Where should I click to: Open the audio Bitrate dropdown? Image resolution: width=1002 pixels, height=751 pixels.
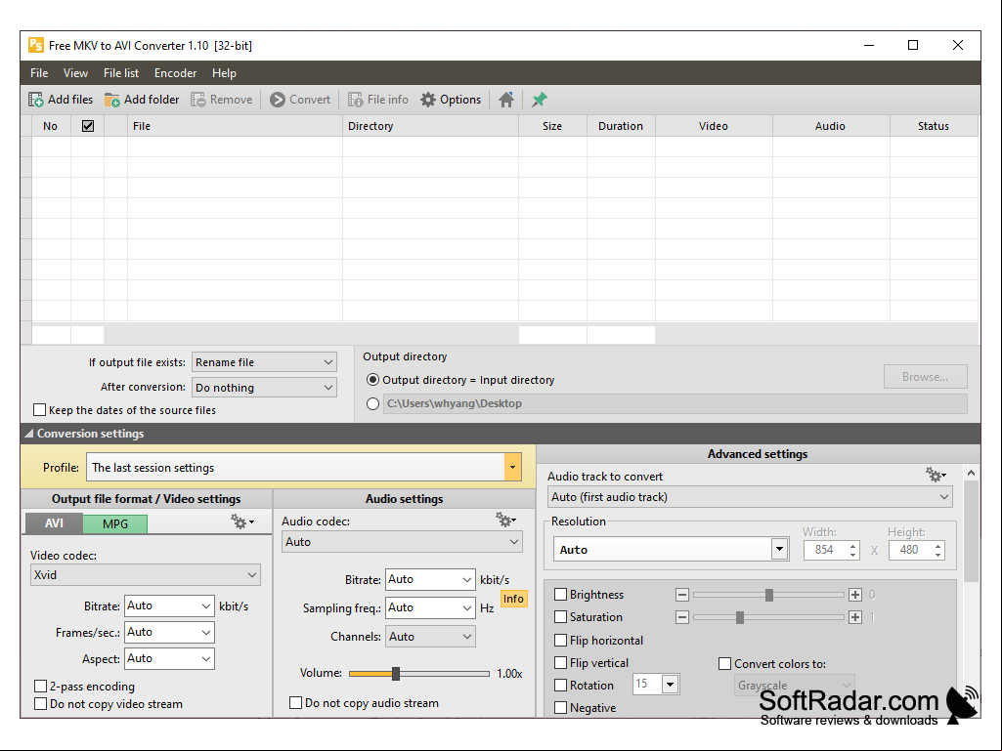(x=430, y=580)
